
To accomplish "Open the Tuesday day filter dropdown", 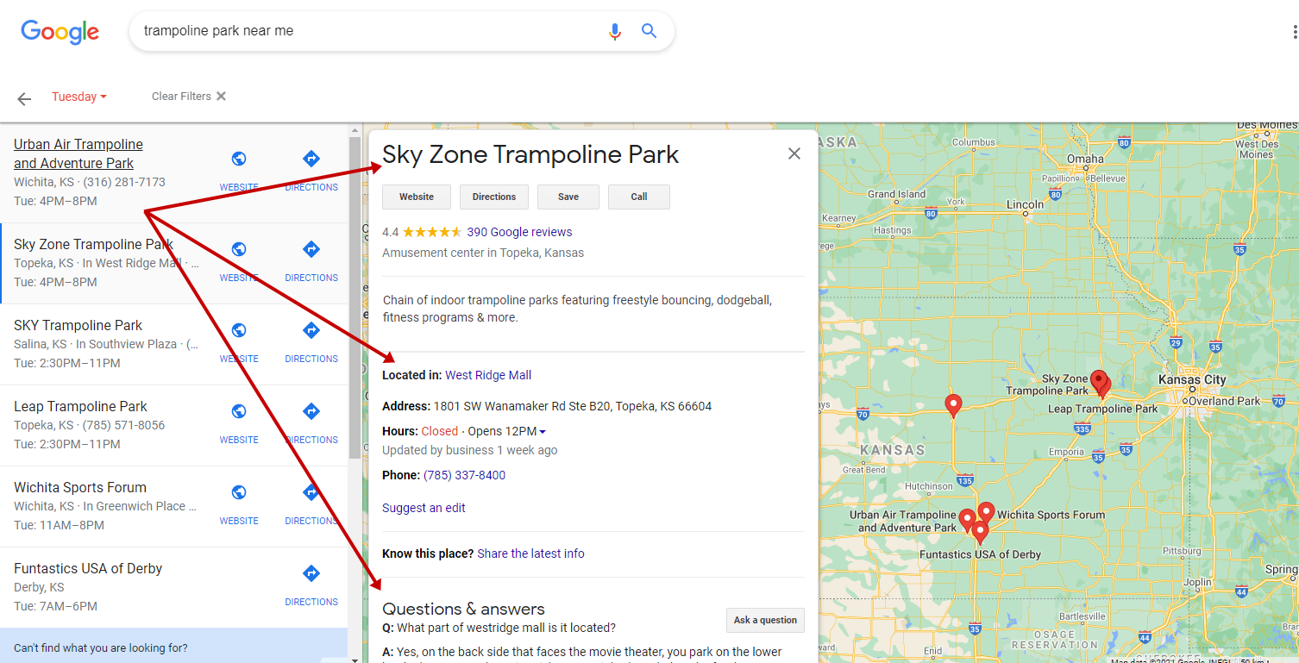I will 79,97.
